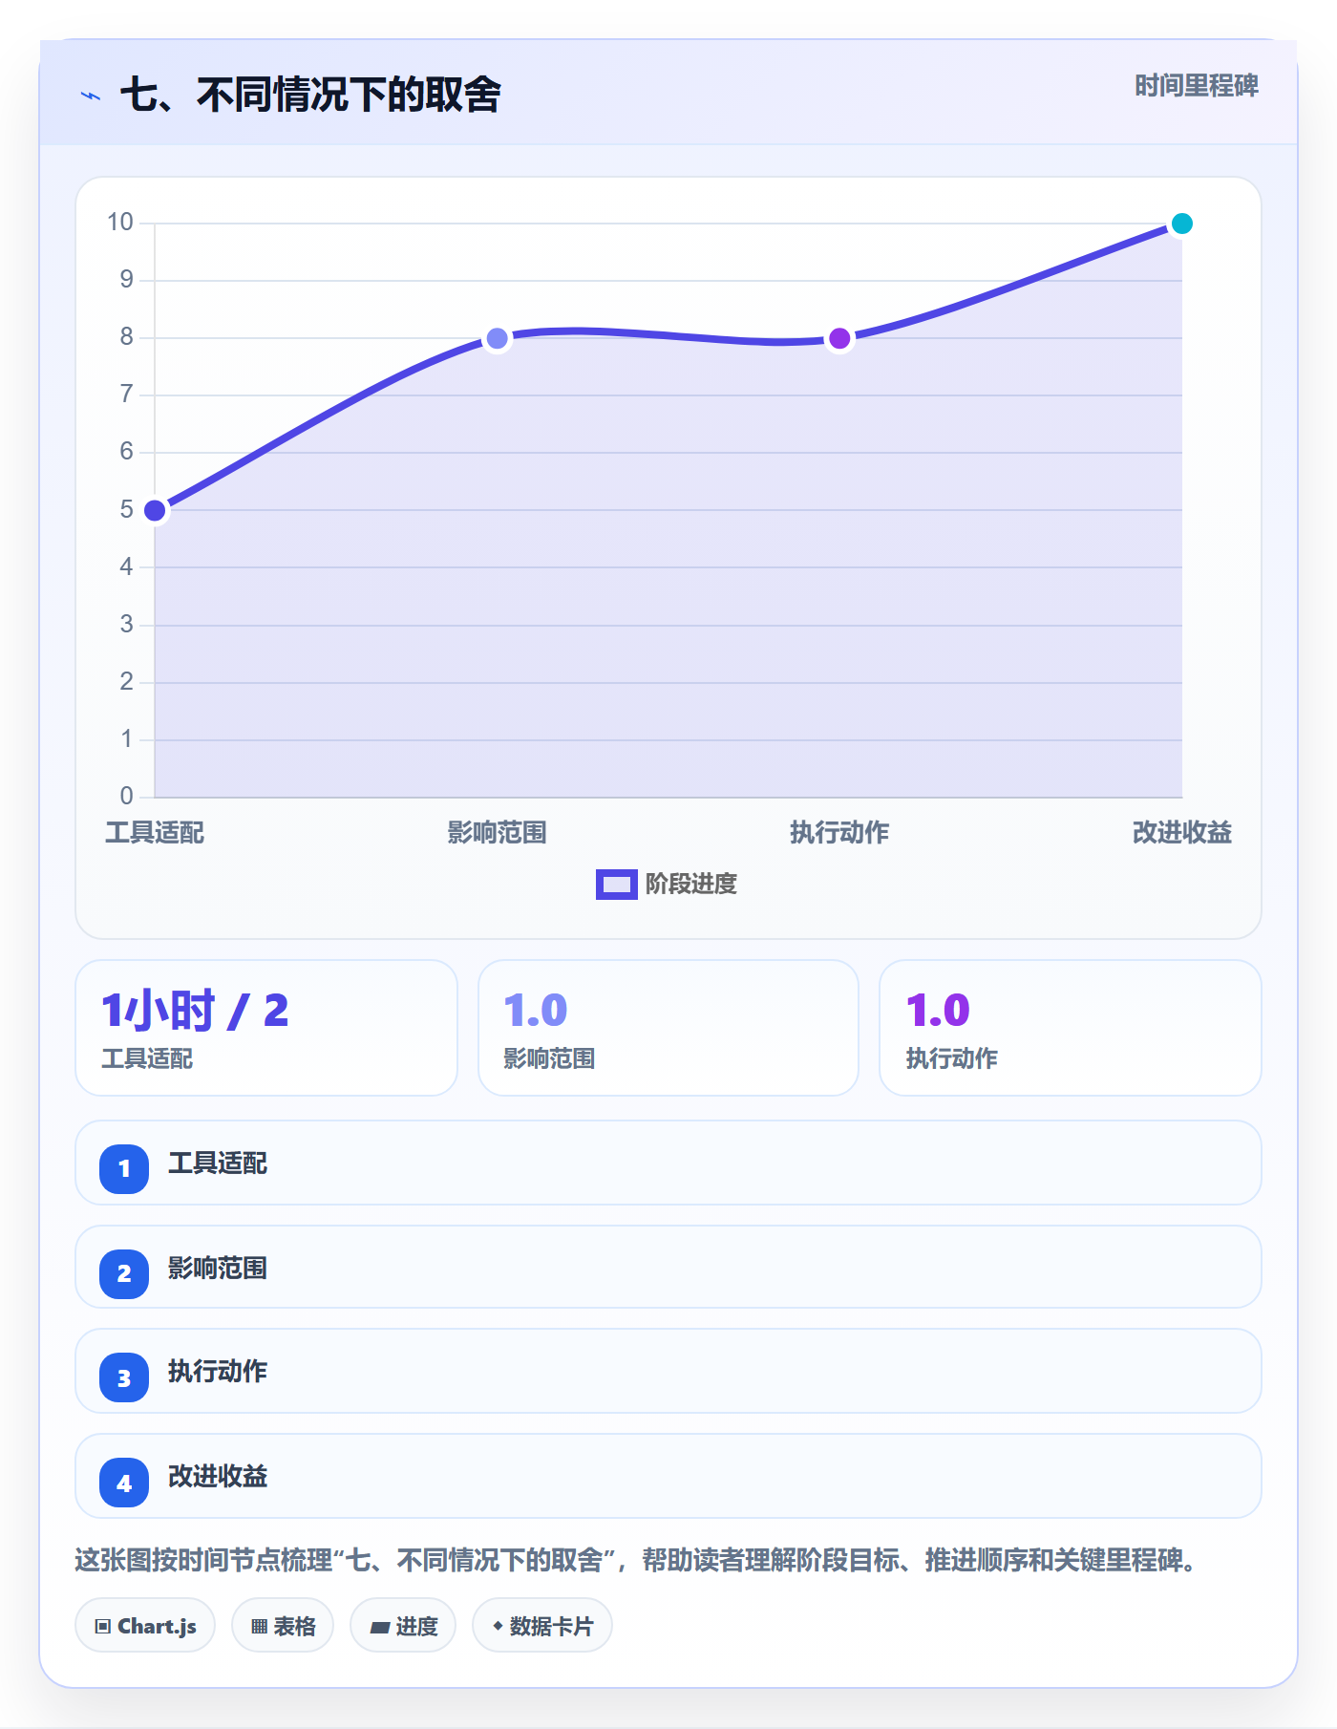Click the purple 1.0 value above 执行动作
Screen dimensions: 1337x1729
pos(938,1011)
